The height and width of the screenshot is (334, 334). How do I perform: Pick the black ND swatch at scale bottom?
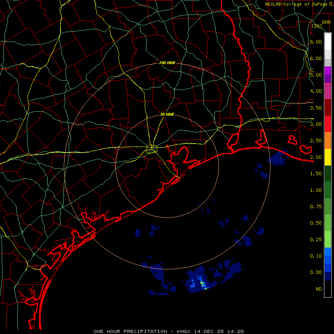(328, 289)
